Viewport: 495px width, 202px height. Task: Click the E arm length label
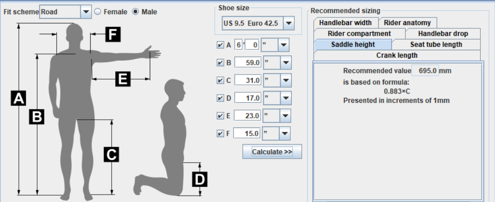point(123,79)
